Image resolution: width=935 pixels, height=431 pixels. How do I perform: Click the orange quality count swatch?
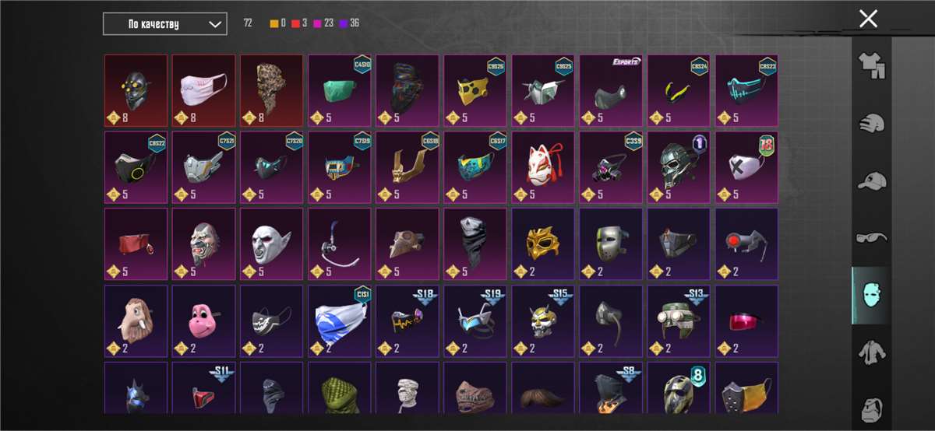coord(274,23)
